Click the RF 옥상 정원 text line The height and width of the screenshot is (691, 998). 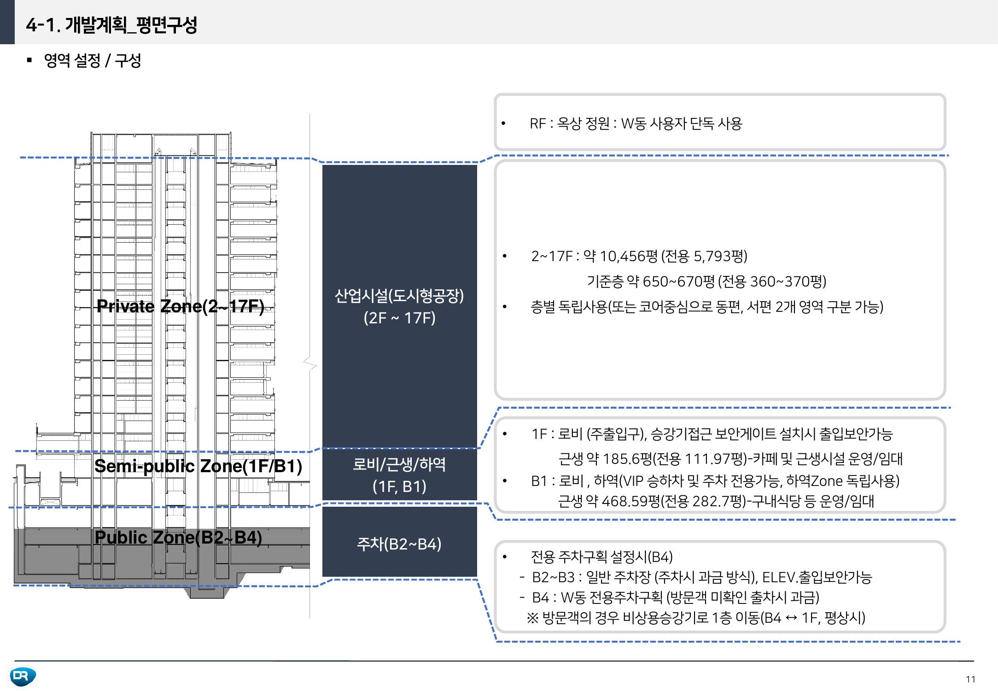click(636, 123)
